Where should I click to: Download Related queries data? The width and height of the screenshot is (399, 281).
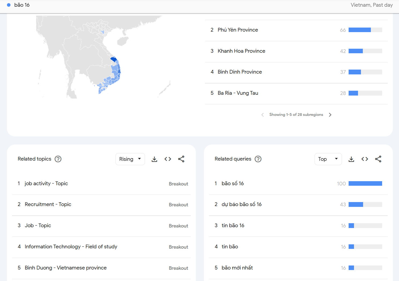[x=351, y=159]
